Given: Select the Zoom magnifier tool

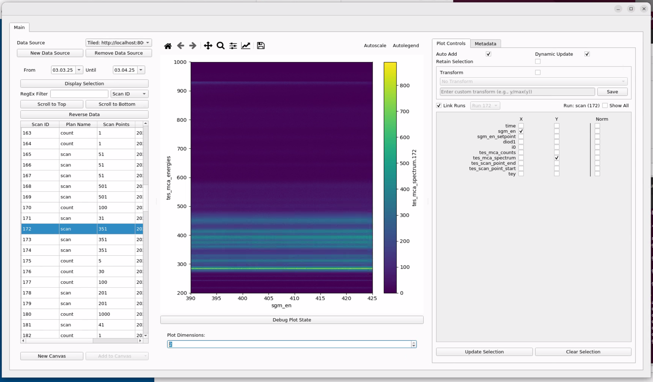Looking at the screenshot, I should tap(221, 46).
